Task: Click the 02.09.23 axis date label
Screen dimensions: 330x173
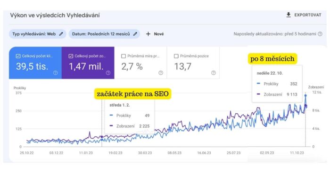Action: 267,153
